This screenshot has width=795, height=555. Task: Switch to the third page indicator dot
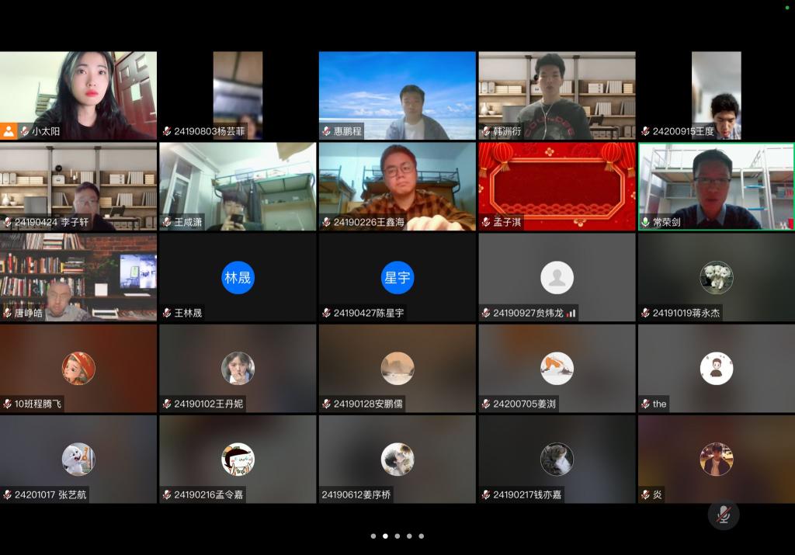397,536
